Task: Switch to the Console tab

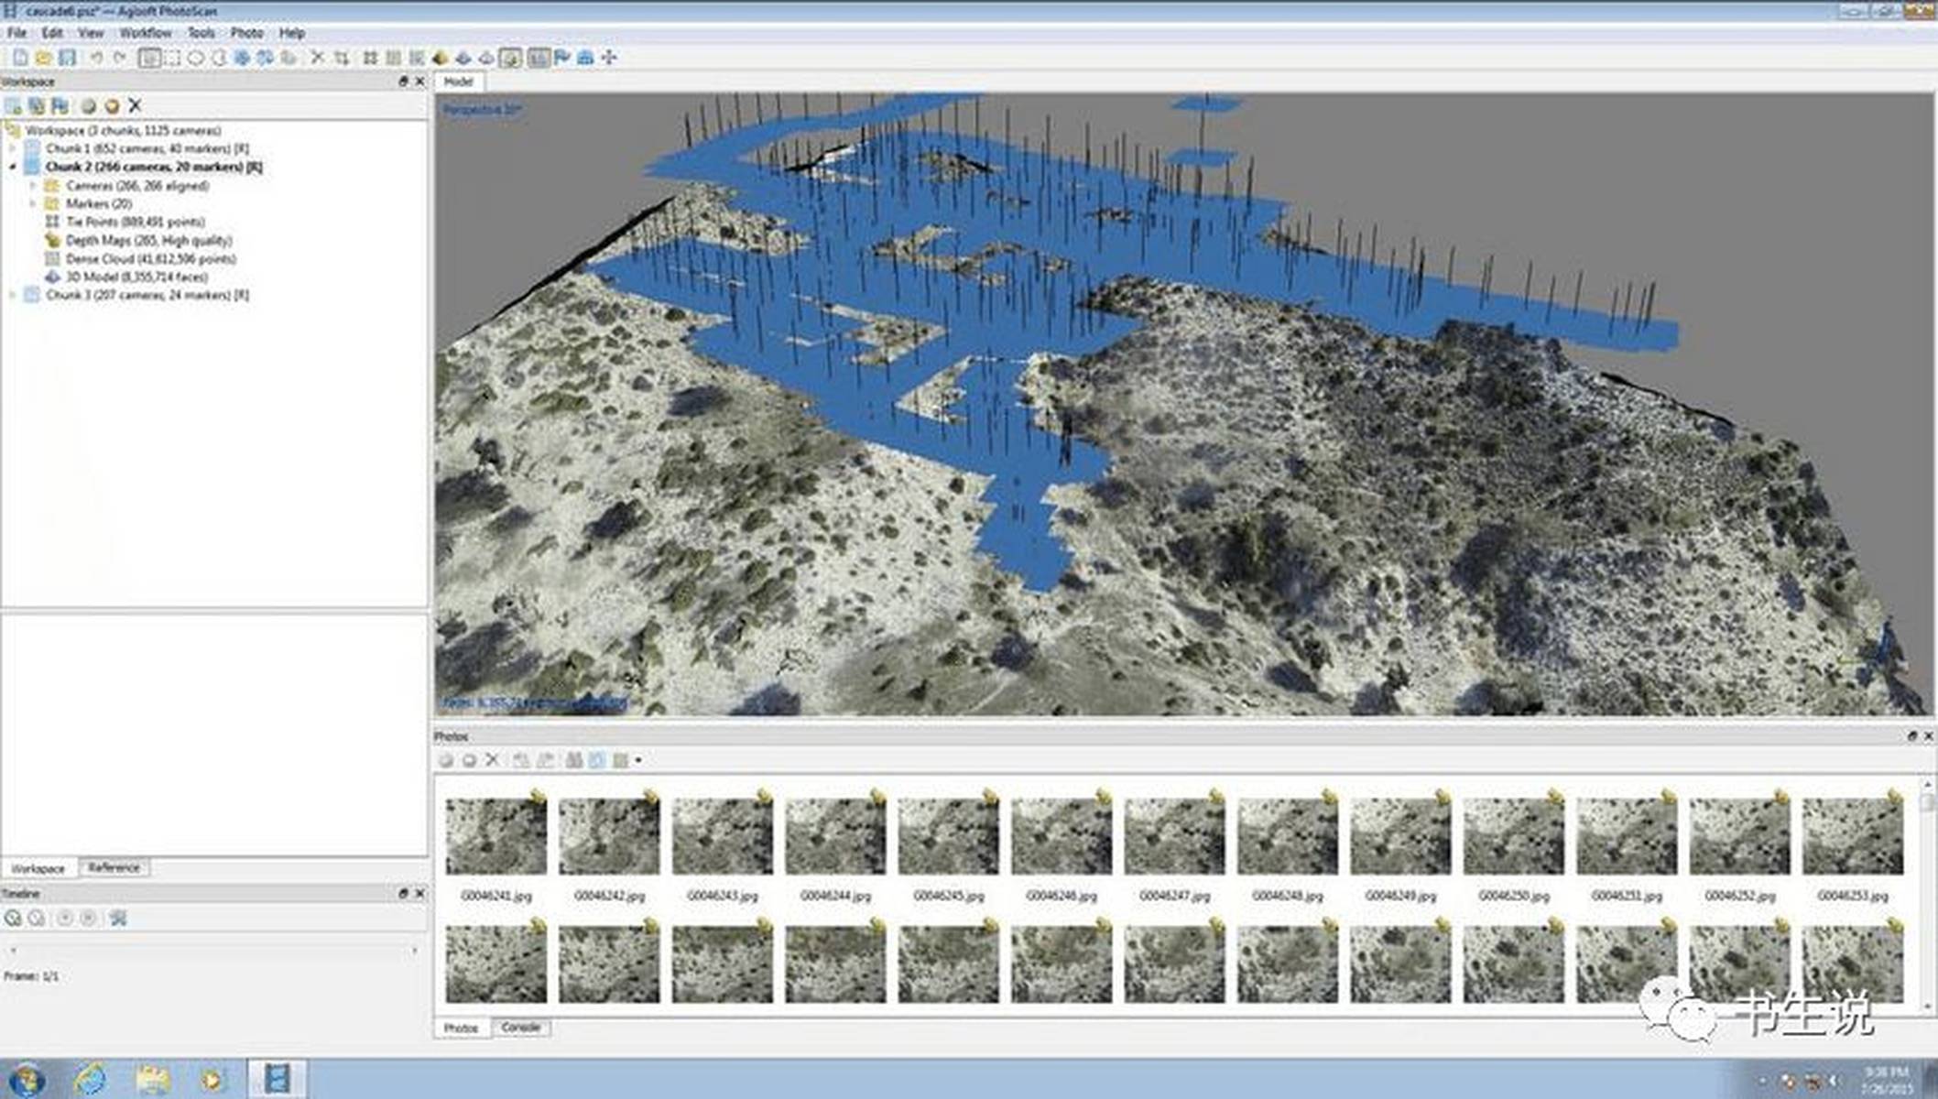Action: coord(520,1028)
